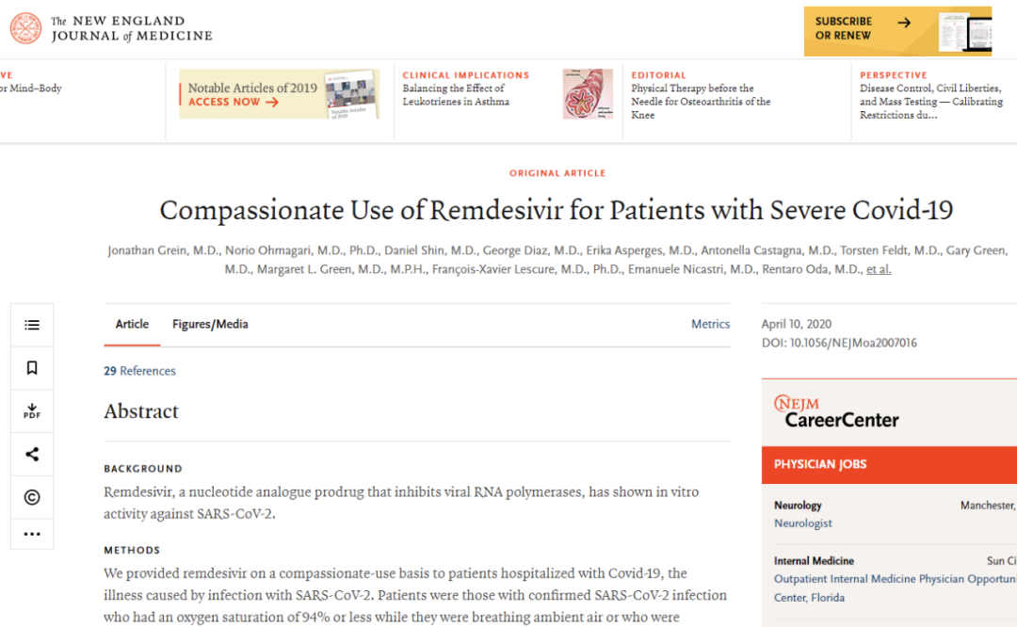
Task: Open the Notable Articles of 2019 banner
Action: tap(279, 94)
